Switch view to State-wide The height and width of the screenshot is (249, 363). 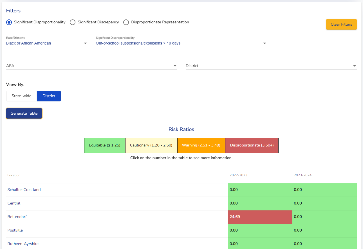click(x=21, y=96)
